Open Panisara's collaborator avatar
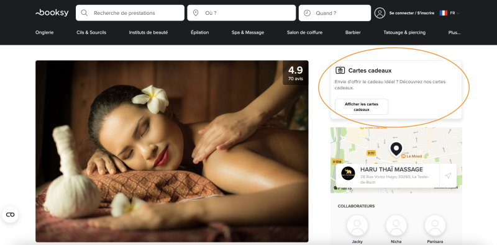The height and width of the screenshot is (245, 497). (435, 225)
